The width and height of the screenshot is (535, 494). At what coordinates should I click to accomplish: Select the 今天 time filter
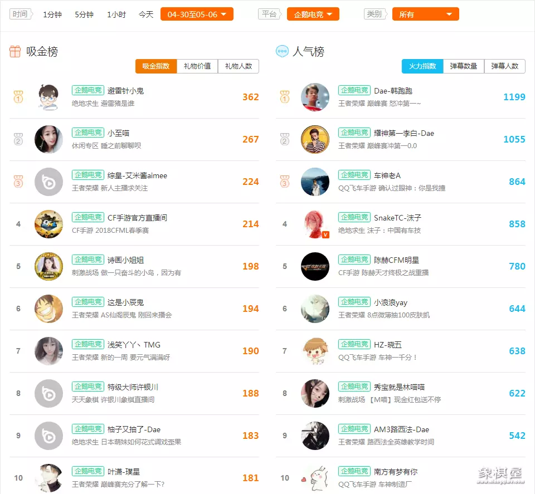[x=146, y=14]
